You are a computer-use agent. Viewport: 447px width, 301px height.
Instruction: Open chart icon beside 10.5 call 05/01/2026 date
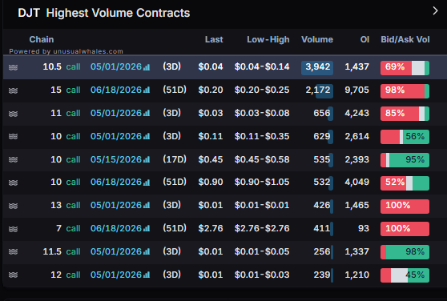click(x=147, y=67)
